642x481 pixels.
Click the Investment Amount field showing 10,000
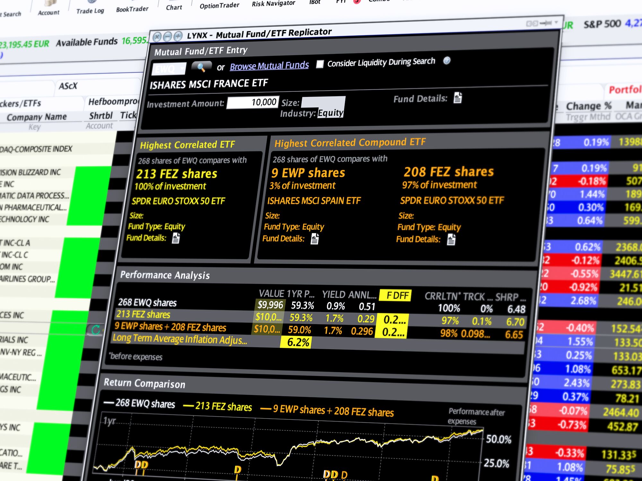253,103
